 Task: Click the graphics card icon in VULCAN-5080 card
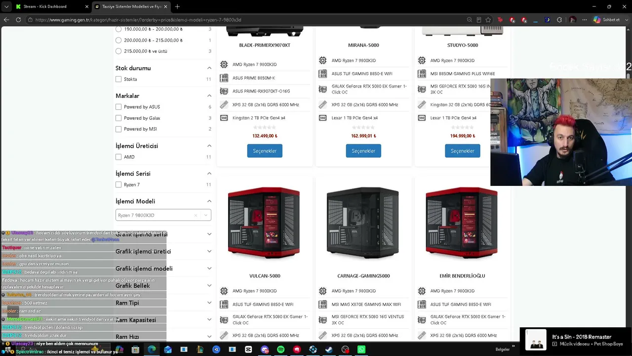tap(224, 320)
